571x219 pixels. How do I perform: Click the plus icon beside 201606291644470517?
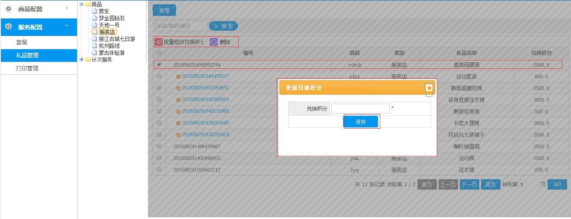click(178, 76)
